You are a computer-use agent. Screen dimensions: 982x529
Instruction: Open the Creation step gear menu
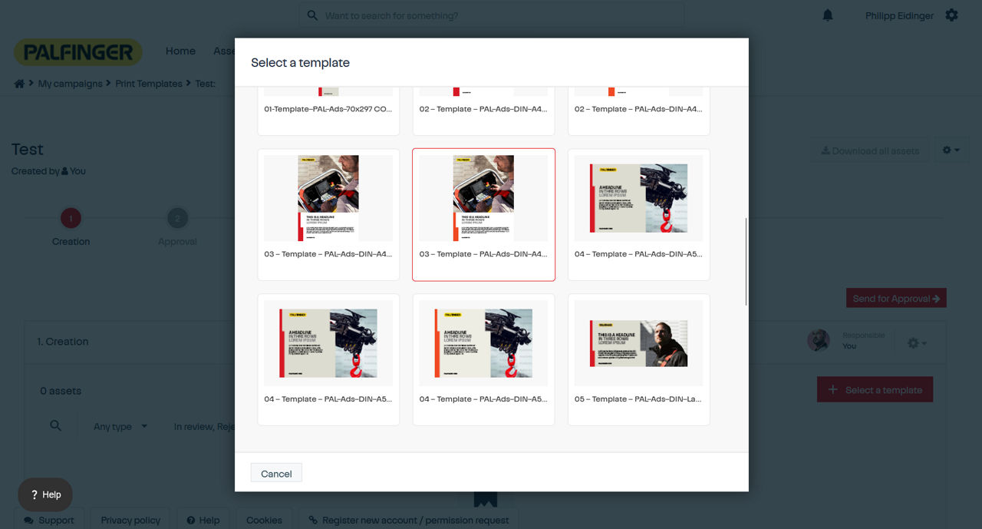[x=917, y=343]
